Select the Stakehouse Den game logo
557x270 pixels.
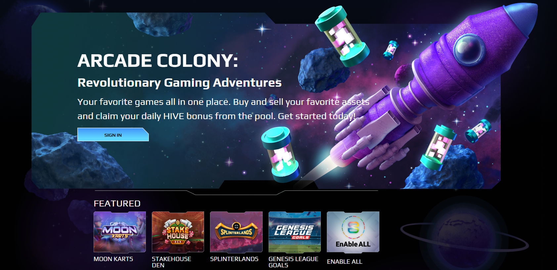coord(178,232)
